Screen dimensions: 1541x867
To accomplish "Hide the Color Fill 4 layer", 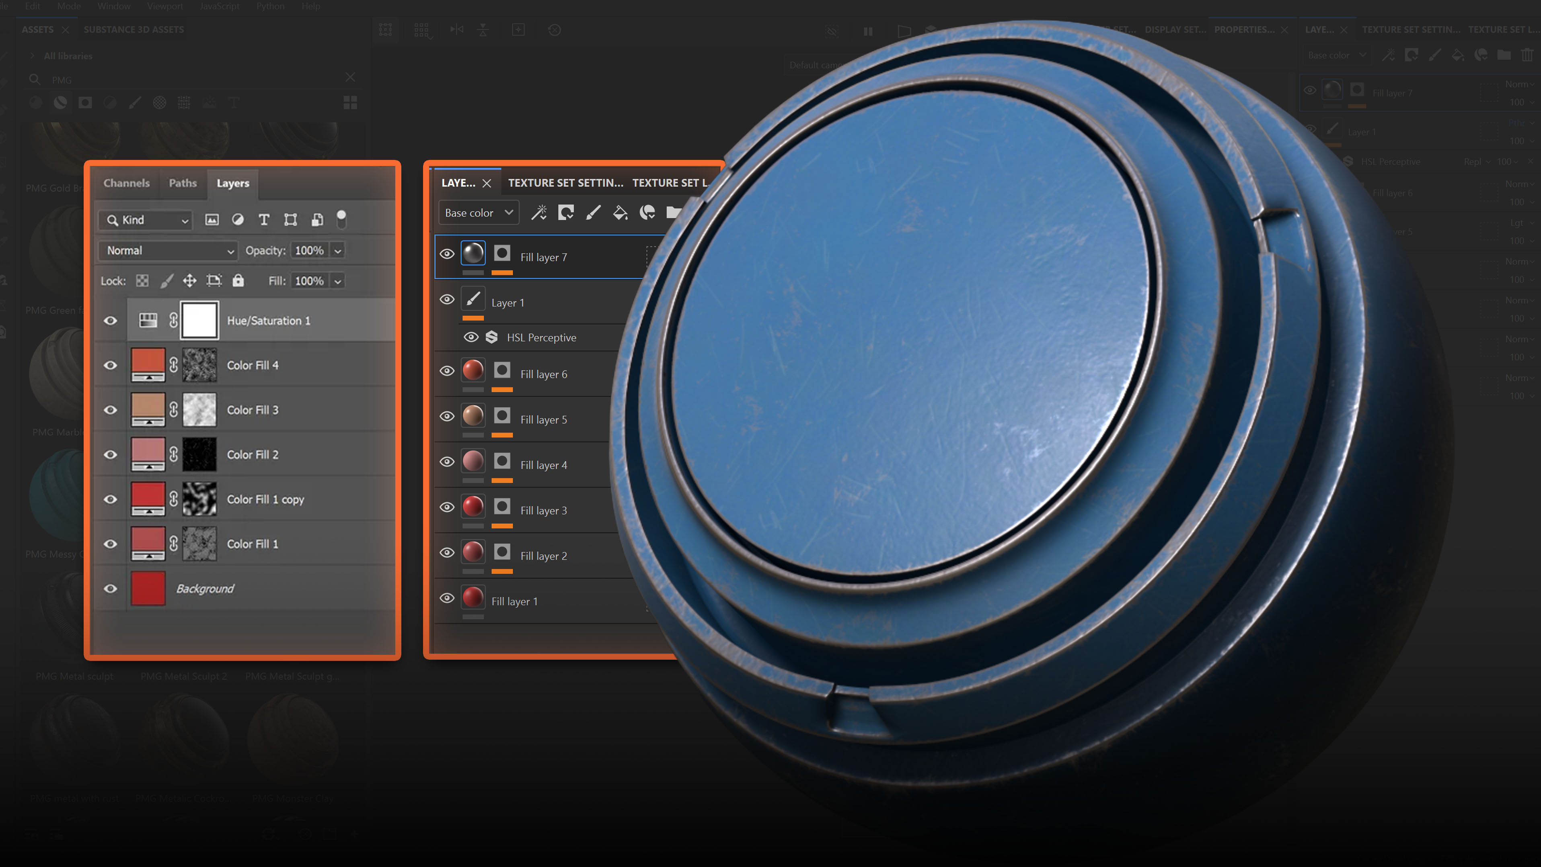I will [111, 365].
